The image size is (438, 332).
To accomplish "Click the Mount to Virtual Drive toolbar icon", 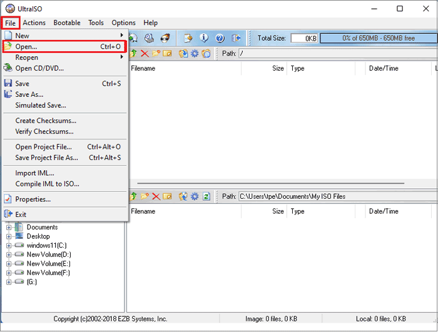I will pos(133,38).
